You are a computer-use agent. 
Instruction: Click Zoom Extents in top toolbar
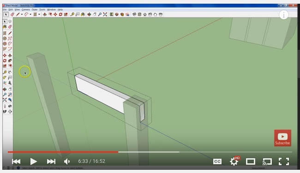(x=105, y=14)
